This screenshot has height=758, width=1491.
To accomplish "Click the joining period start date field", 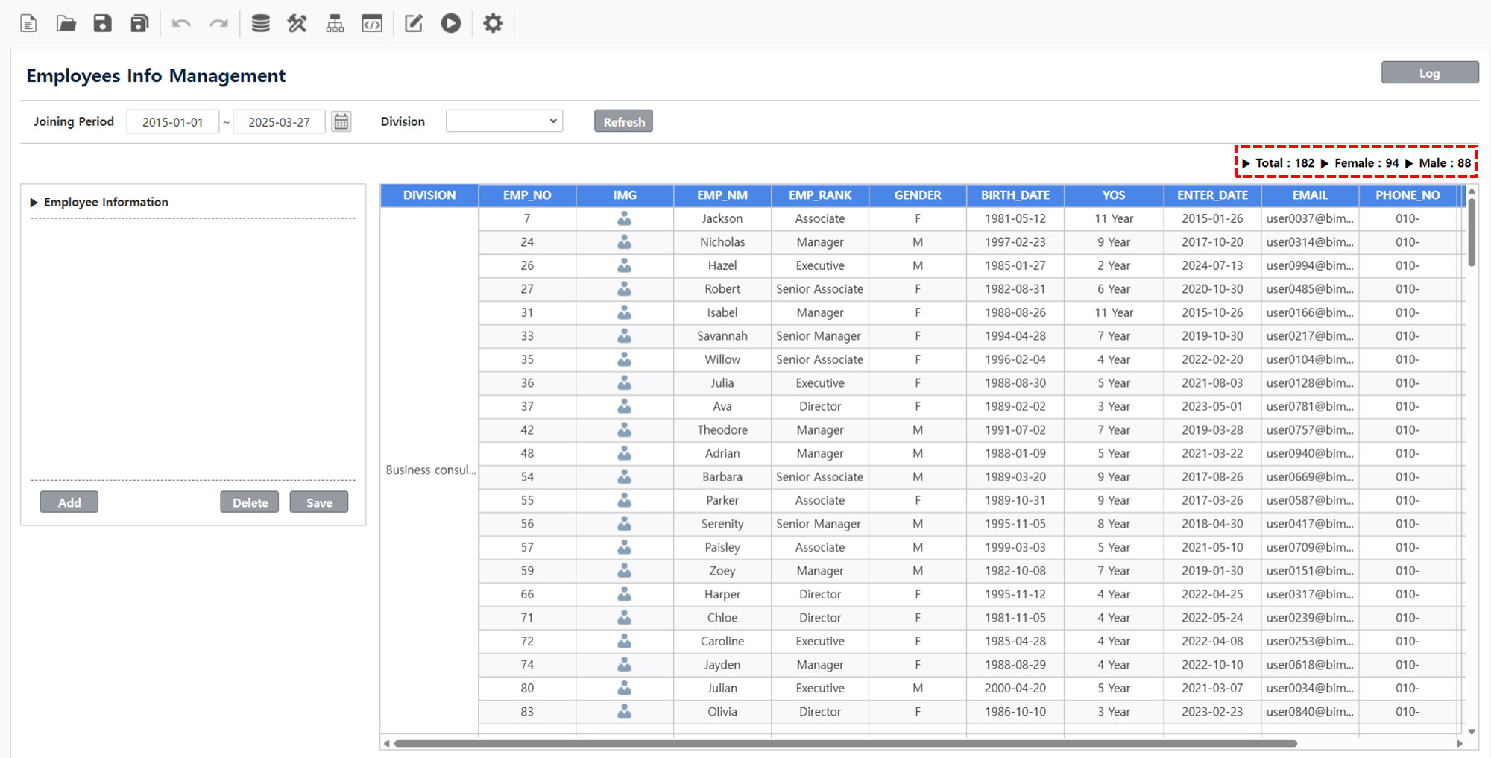I will (x=173, y=121).
